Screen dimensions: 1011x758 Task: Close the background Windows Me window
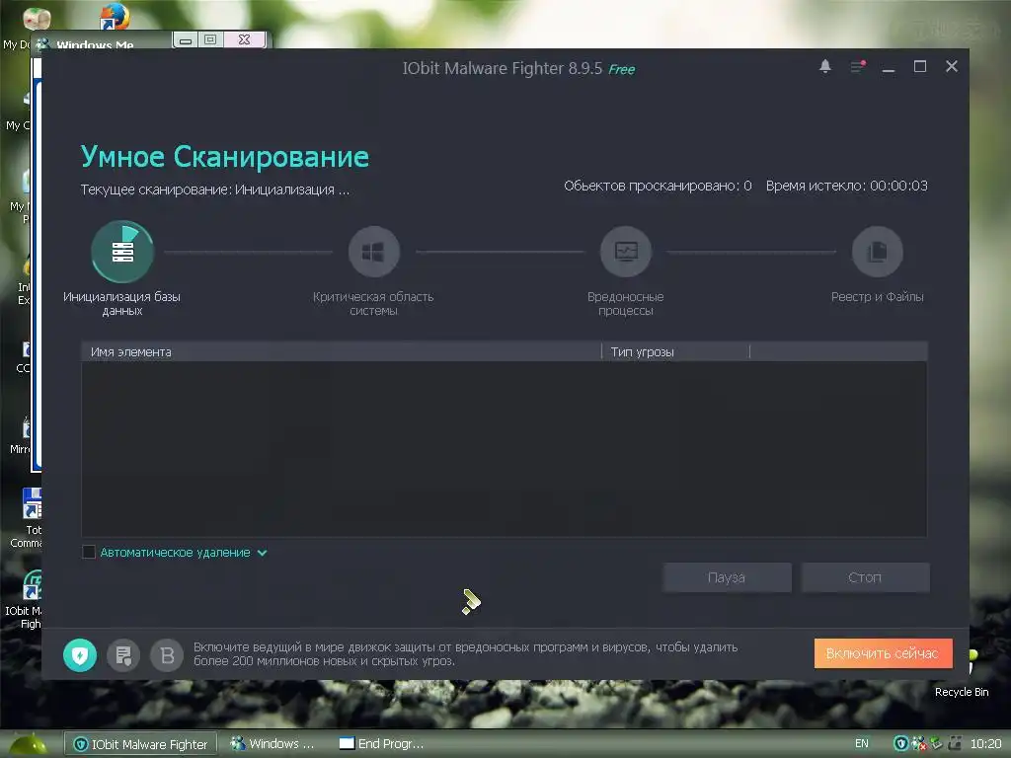click(245, 39)
